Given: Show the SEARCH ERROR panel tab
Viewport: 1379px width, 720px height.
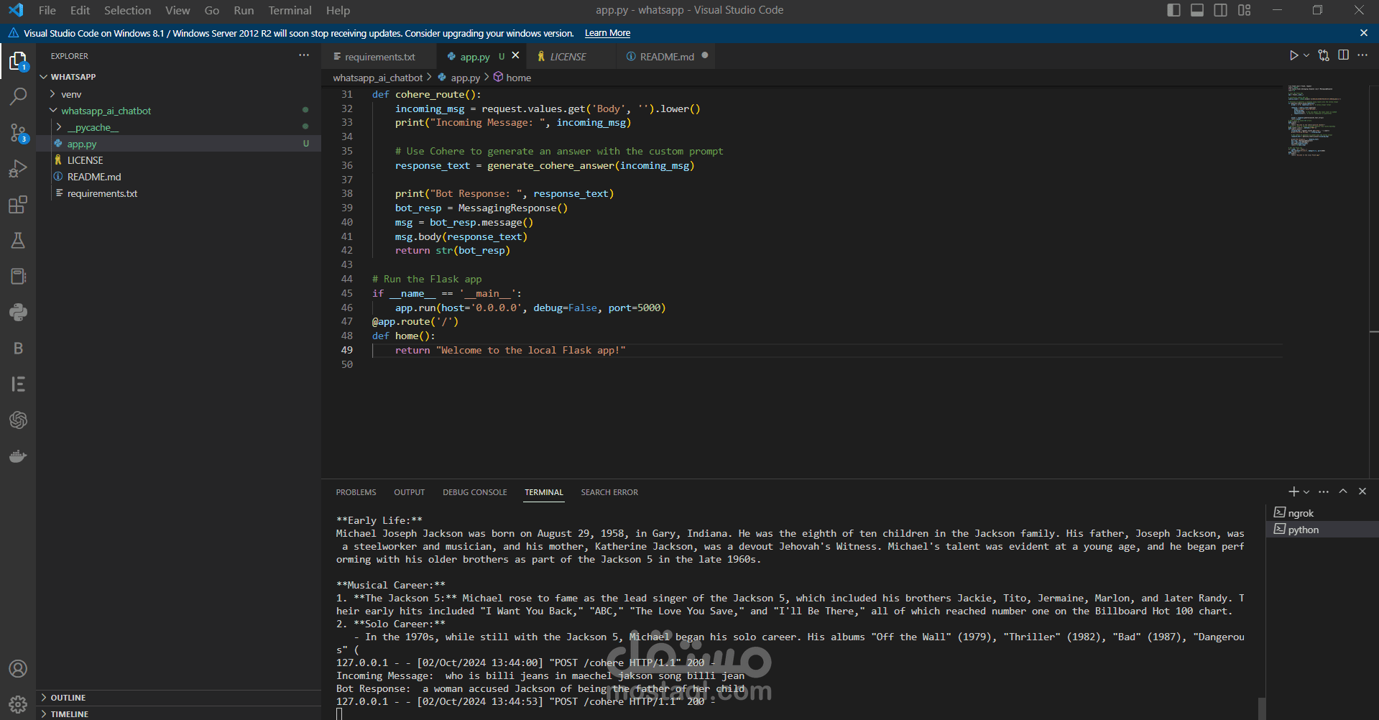Looking at the screenshot, I should pyautogui.click(x=609, y=492).
